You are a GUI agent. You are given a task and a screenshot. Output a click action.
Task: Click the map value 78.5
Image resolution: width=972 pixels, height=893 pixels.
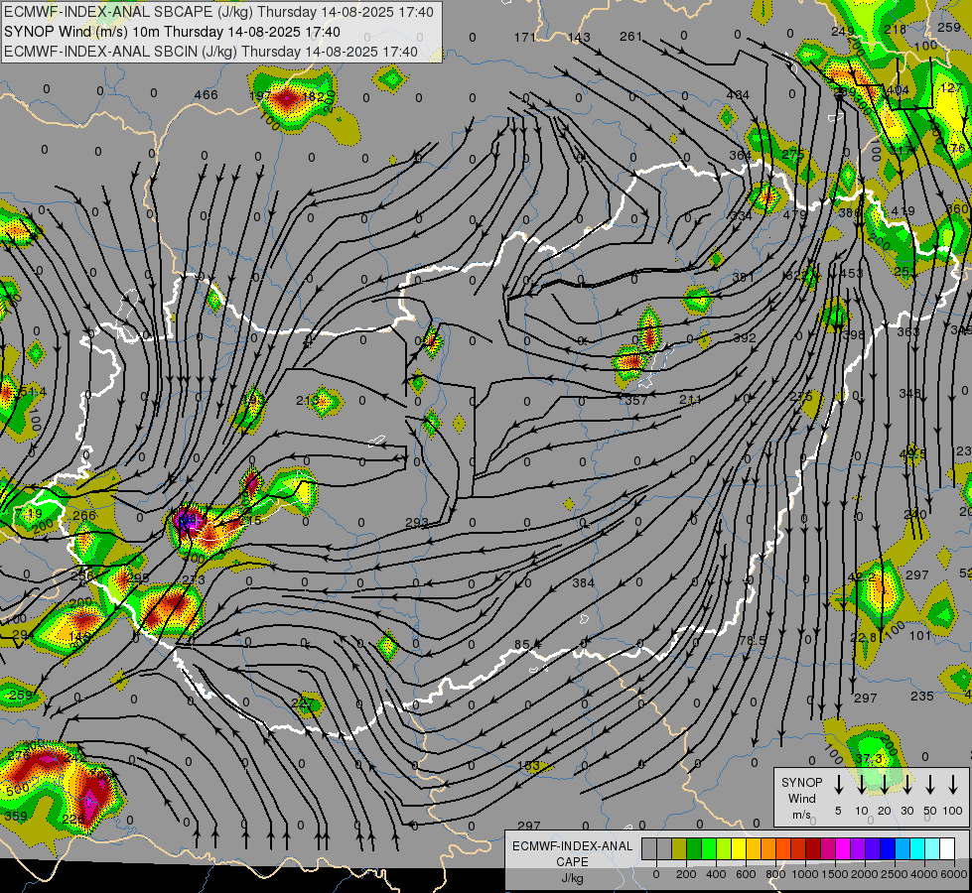click(754, 640)
